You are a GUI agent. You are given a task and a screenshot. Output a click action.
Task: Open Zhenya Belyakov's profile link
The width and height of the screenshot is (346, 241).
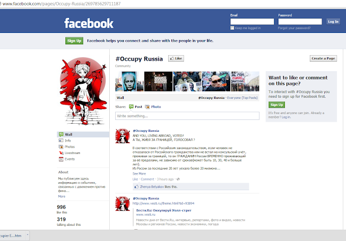(152, 186)
